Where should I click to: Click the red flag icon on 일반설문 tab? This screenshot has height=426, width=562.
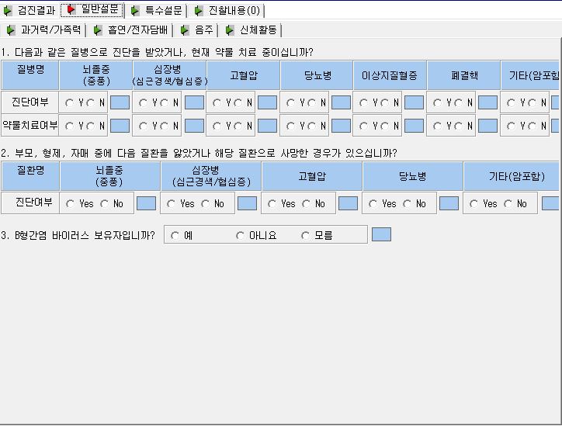(x=71, y=9)
